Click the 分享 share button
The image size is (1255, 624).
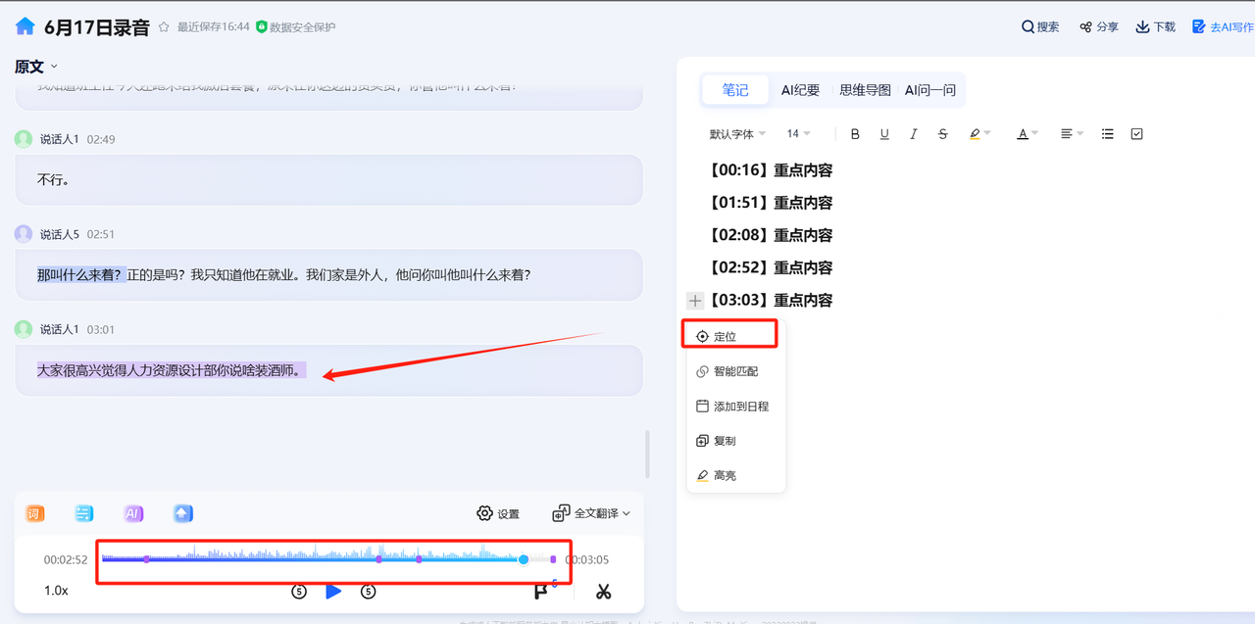(1098, 27)
